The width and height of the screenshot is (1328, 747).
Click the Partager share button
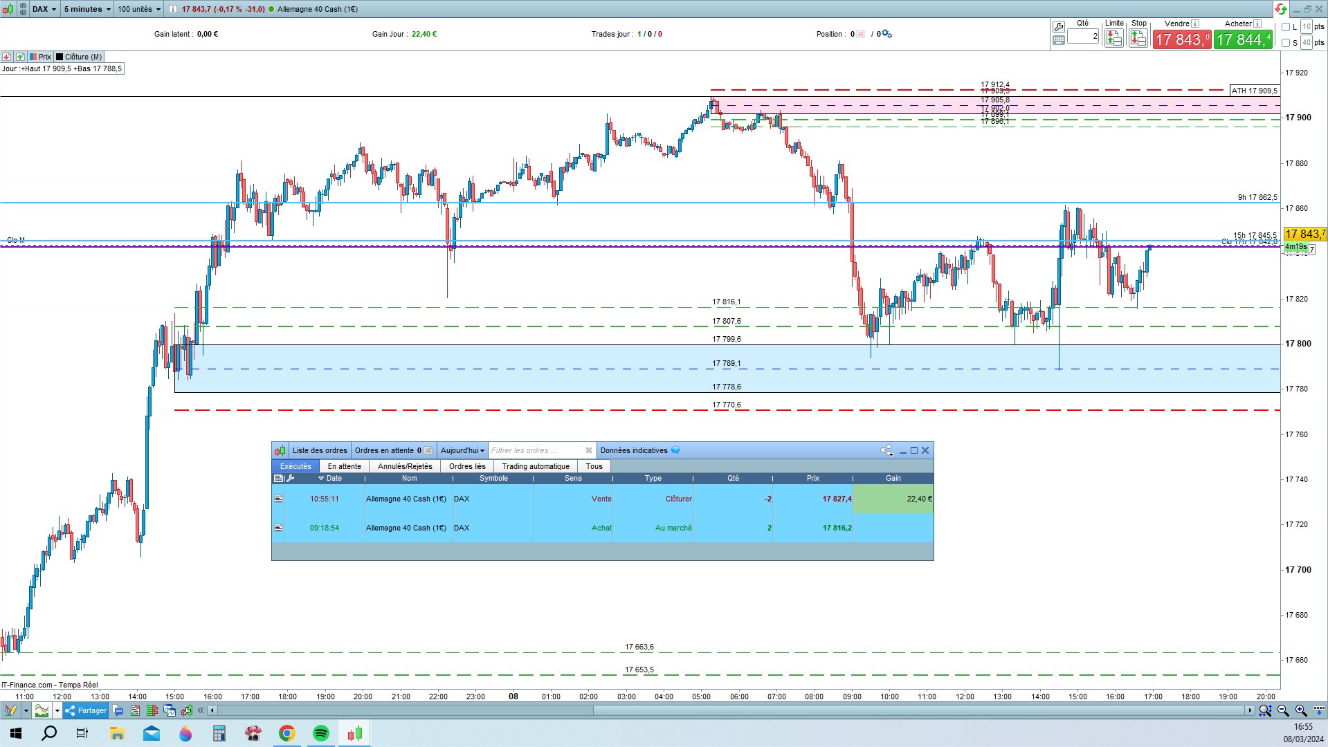coord(86,710)
